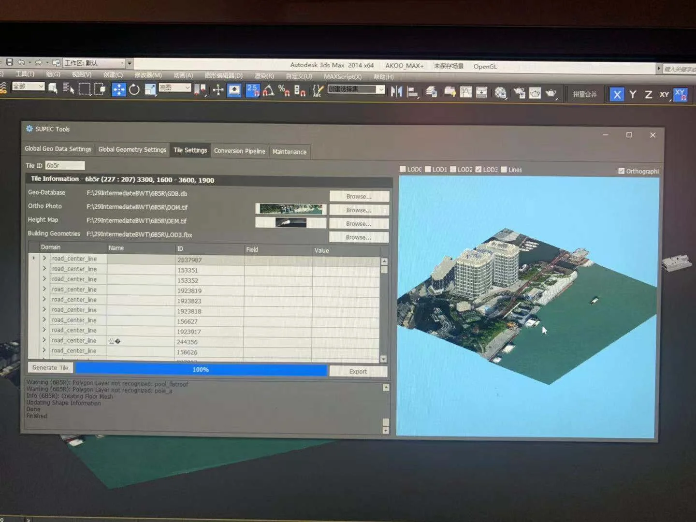The width and height of the screenshot is (696, 522).
Task: Expand the road_center_line row with ID 2037987
Action: point(44,258)
